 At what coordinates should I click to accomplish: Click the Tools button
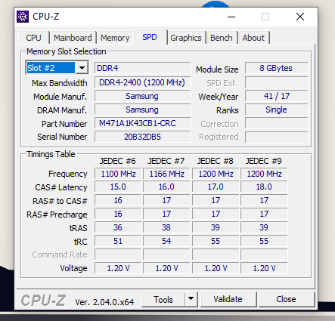(x=163, y=299)
